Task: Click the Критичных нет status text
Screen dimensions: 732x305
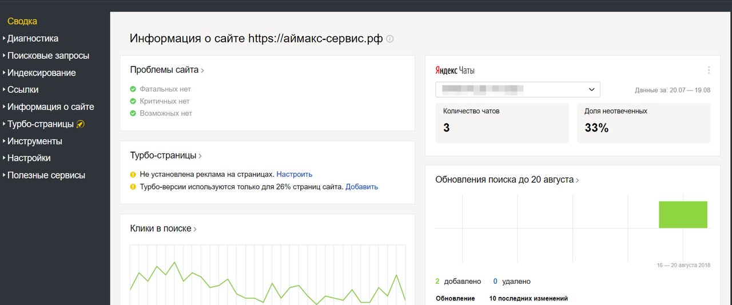Action: [165, 101]
